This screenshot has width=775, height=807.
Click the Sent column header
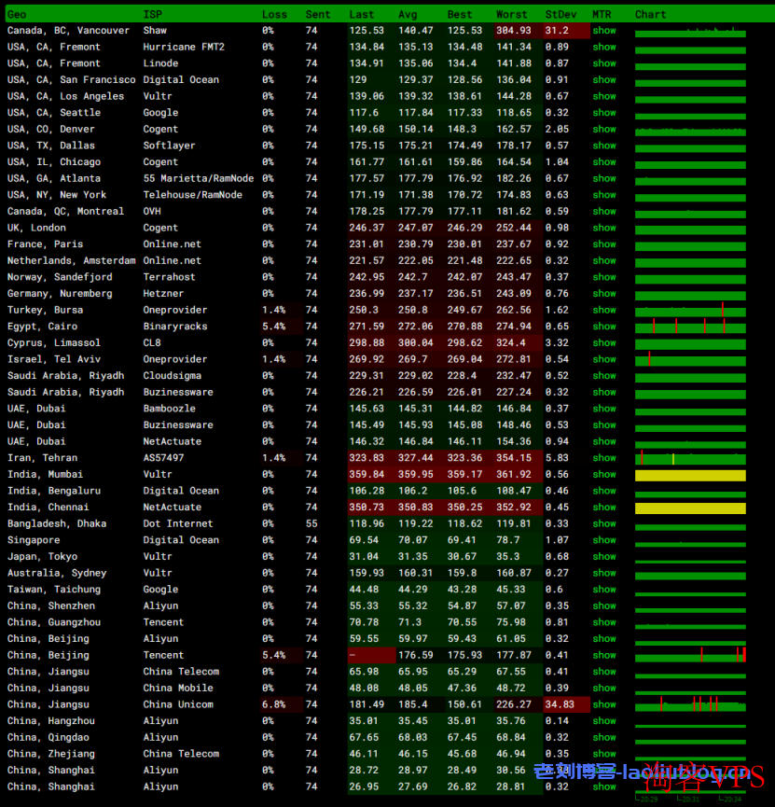[317, 14]
